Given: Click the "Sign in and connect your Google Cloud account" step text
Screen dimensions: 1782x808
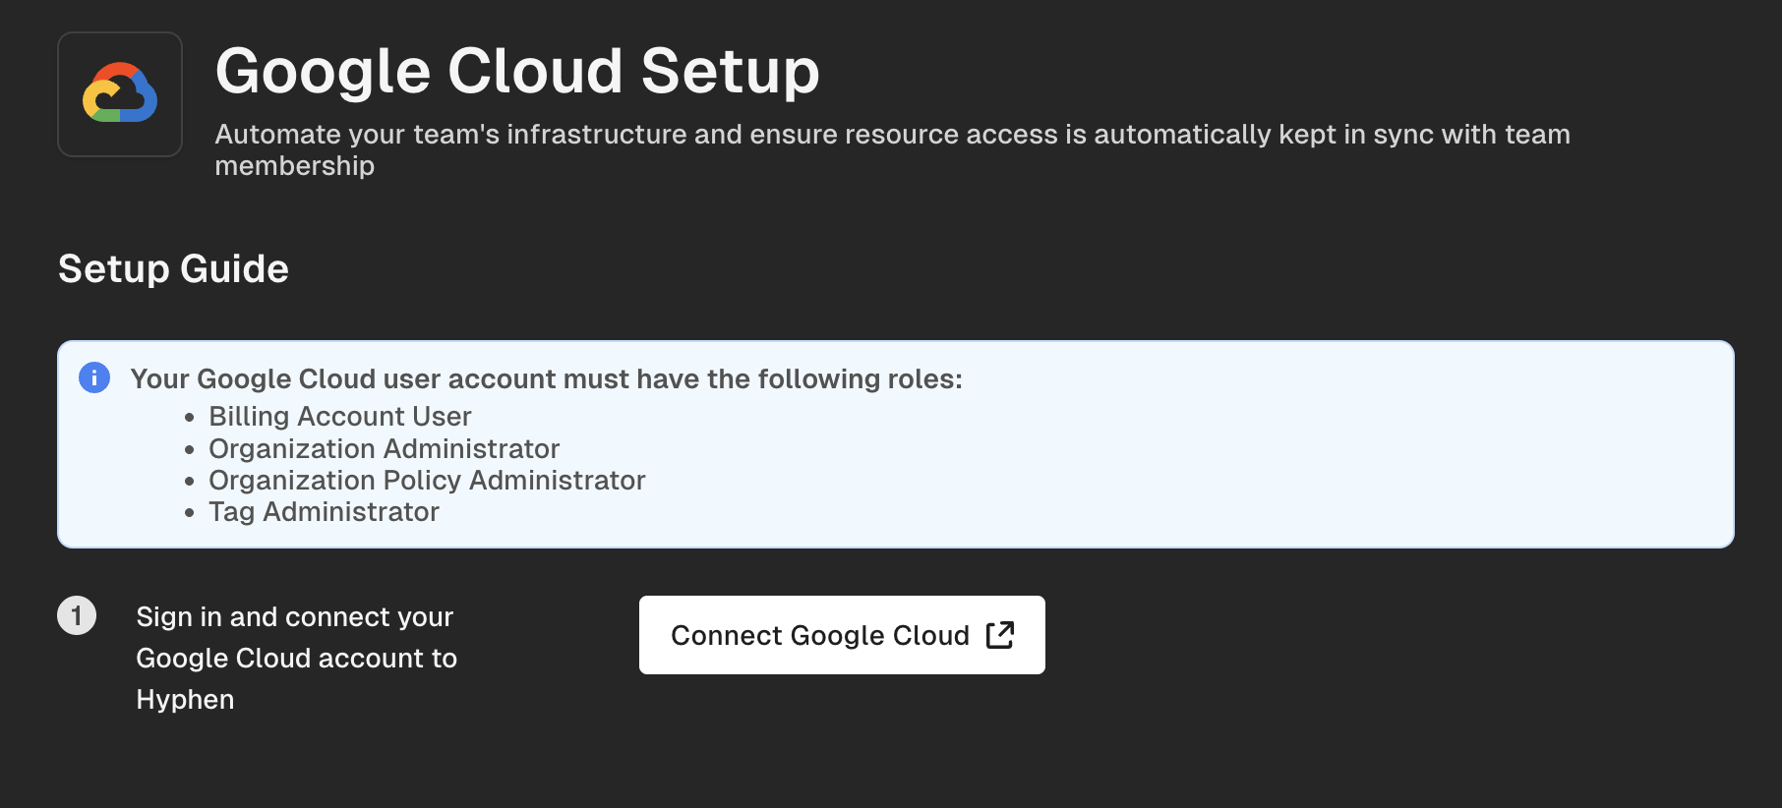Looking at the screenshot, I should click(296, 658).
